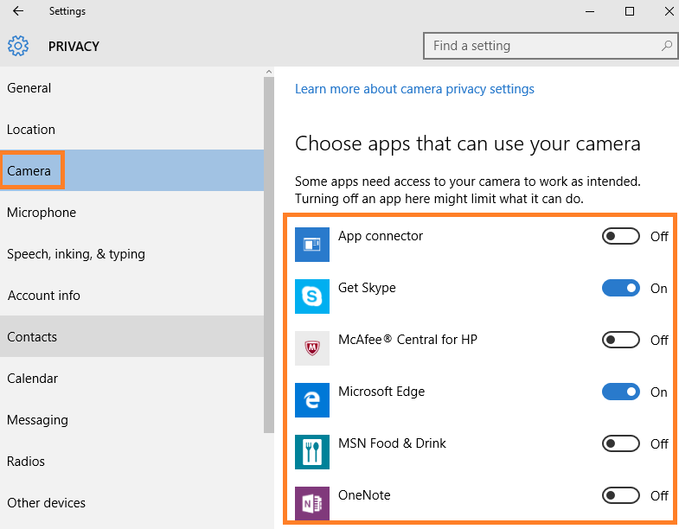Image resolution: width=679 pixels, height=529 pixels.
Task: Open Speech, inking, & typing settings
Action: tap(131, 253)
